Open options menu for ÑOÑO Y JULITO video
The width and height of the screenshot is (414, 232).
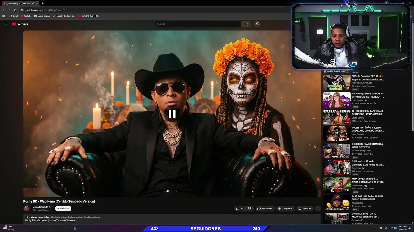pyautogui.click(x=387, y=128)
